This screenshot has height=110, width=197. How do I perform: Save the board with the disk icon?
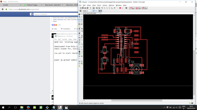83,8
